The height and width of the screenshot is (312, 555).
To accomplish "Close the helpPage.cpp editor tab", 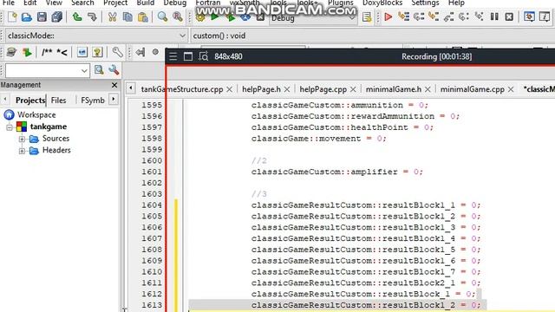I will click(x=353, y=89).
